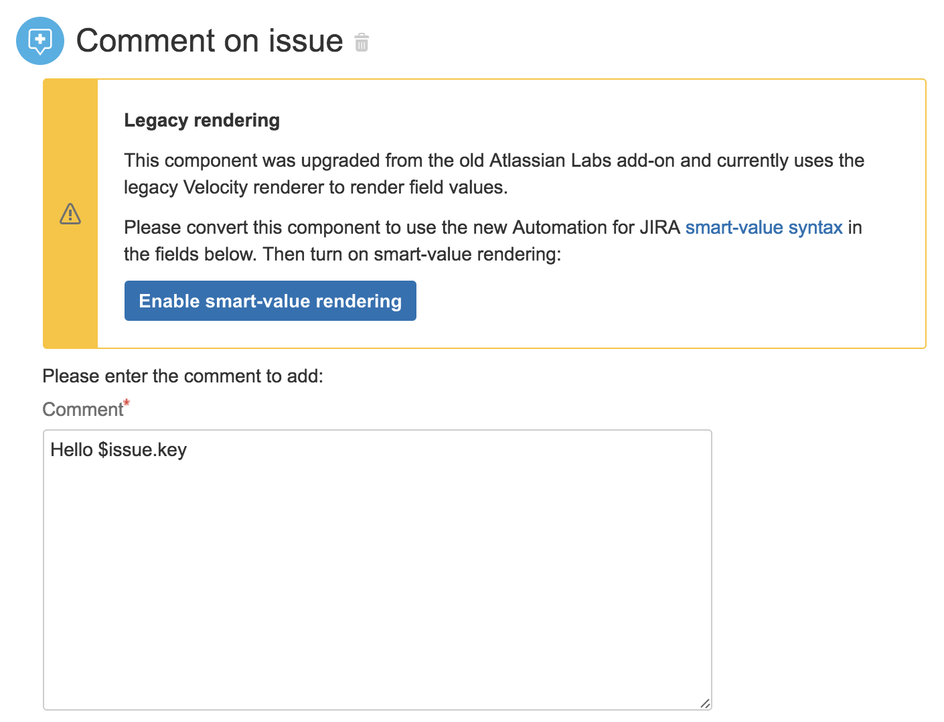
Task: Click the blue comment action icon
Action: pyautogui.click(x=40, y=41)
